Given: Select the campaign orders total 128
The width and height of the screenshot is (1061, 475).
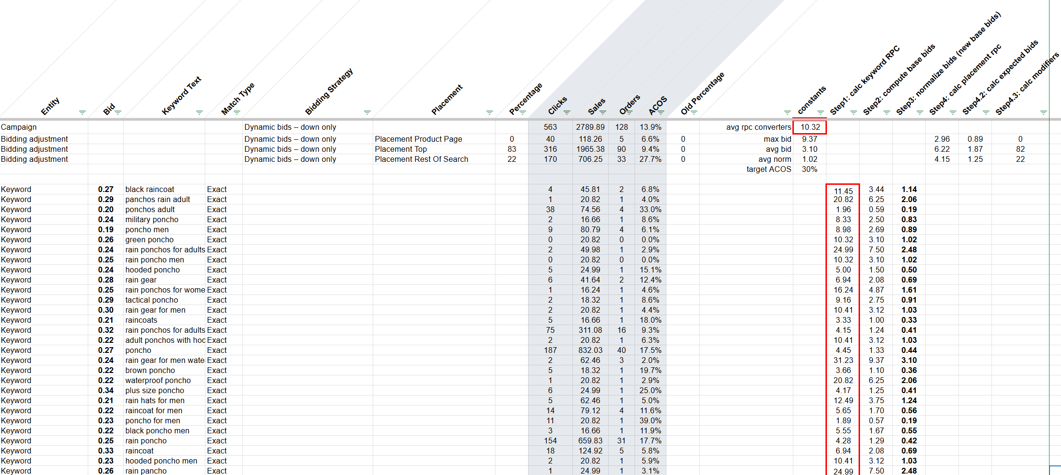Looking at the screenshot, I should 622,127.
